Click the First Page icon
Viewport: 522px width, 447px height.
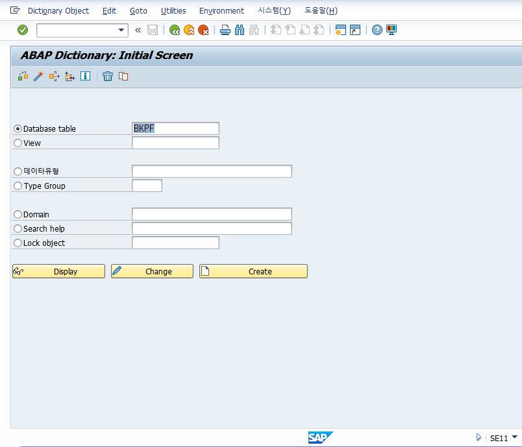coord(276,30)
